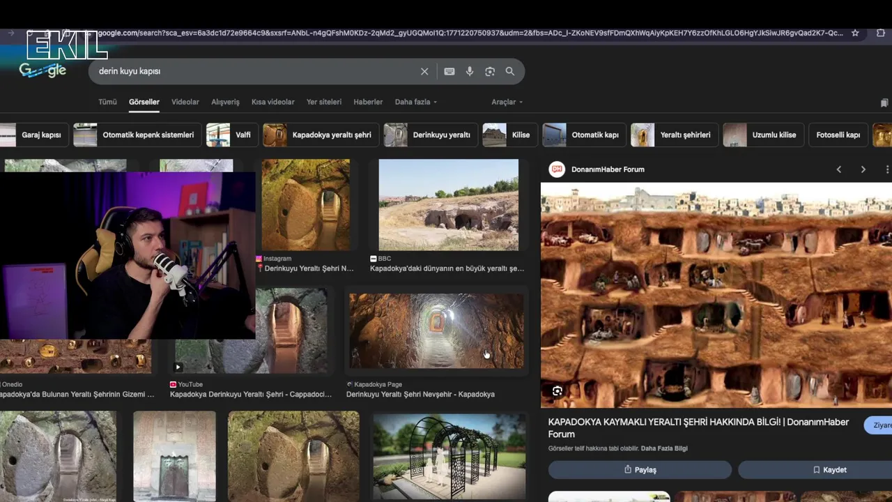Open Kapadokya Kaymaklı Yeraltı Şehri title link
This screenshot has height=502, width=892.
pos(698,427)
